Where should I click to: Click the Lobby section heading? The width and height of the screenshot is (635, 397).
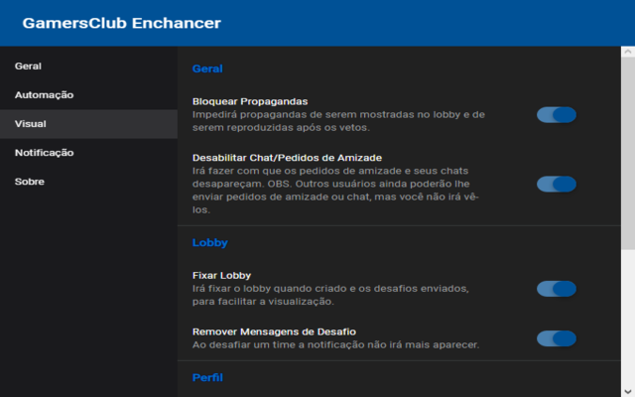(x=209, y=242)
